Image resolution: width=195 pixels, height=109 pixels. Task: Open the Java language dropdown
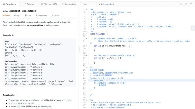pos(88,4)
